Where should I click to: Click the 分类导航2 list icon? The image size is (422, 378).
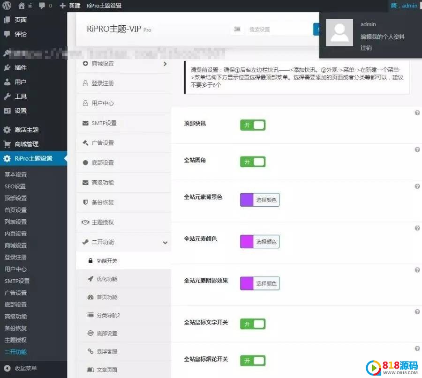click(90, 315)
